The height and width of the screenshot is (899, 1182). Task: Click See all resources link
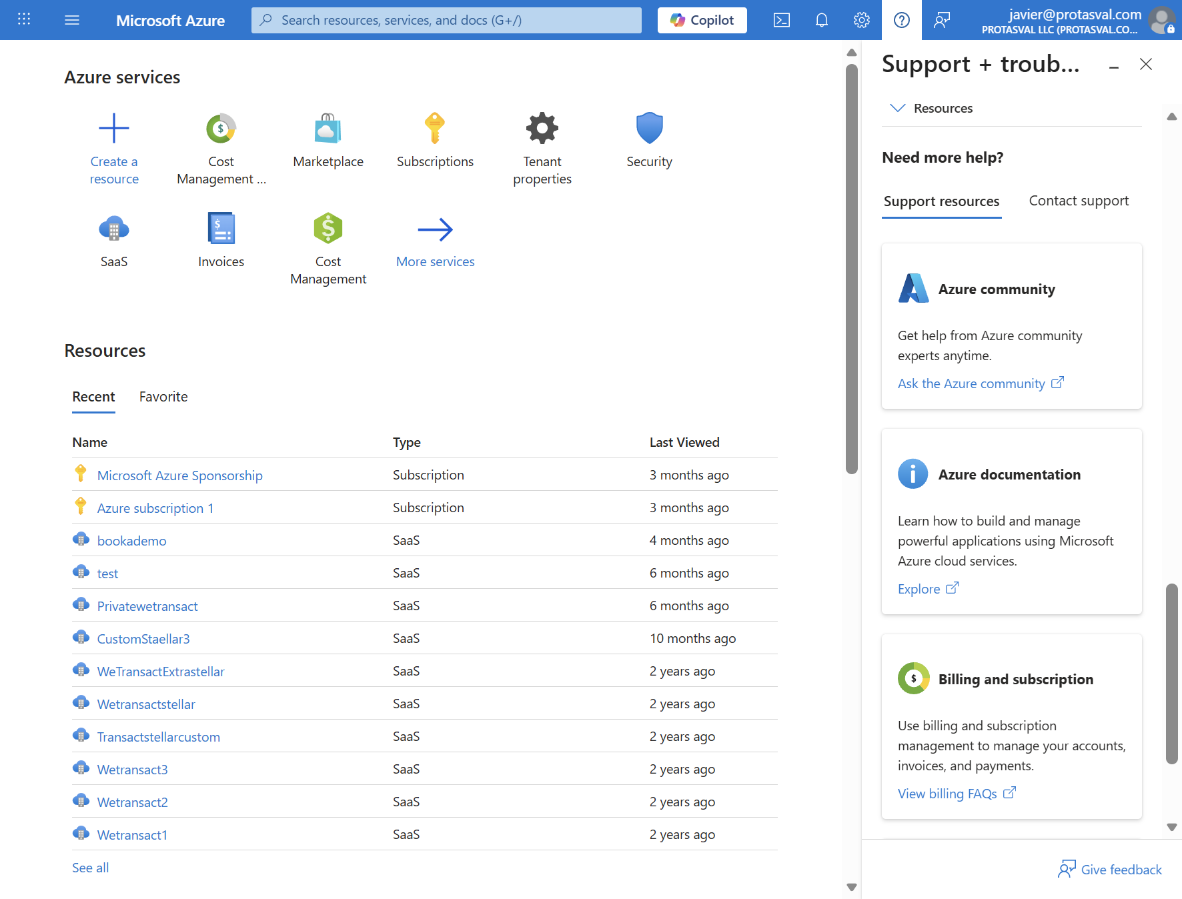90,868
